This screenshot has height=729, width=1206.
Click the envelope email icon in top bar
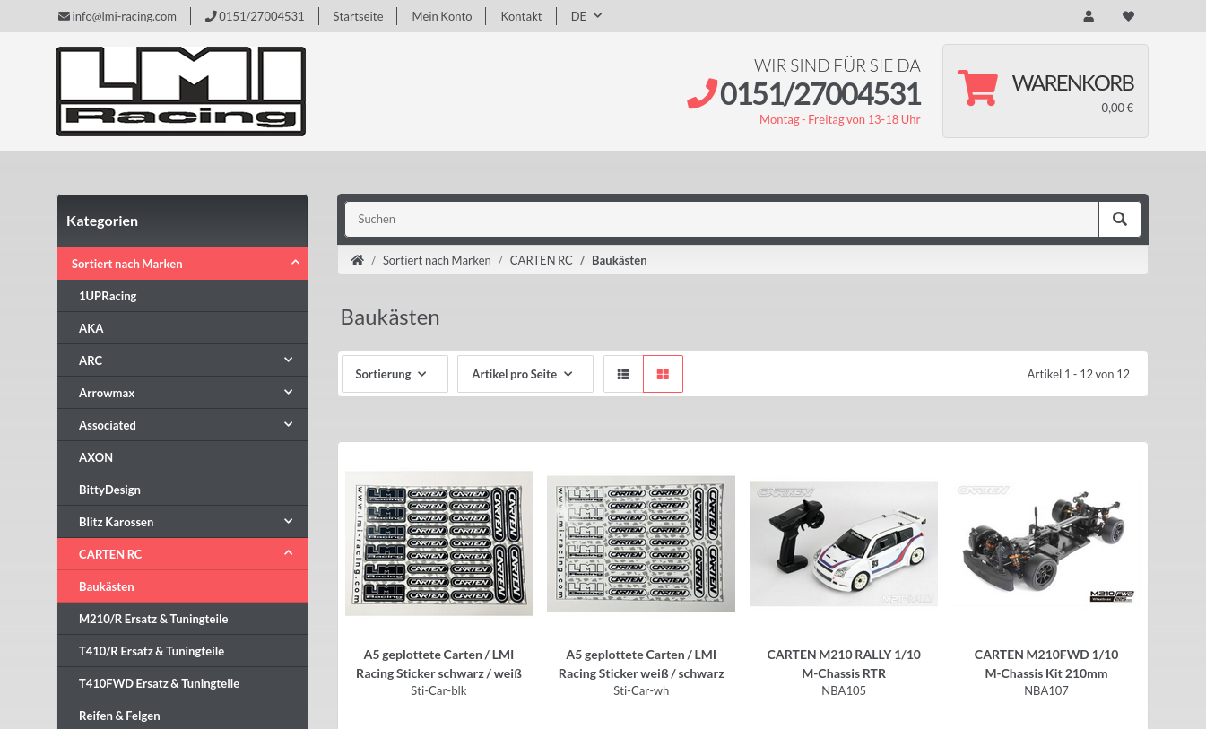tap(64, 16)
